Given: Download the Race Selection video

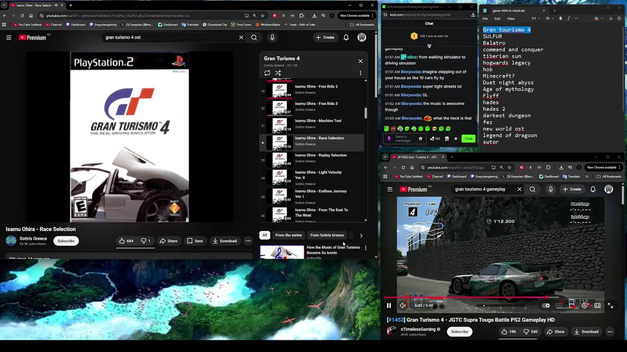Looking at the screenshot, I should point(225,241).
